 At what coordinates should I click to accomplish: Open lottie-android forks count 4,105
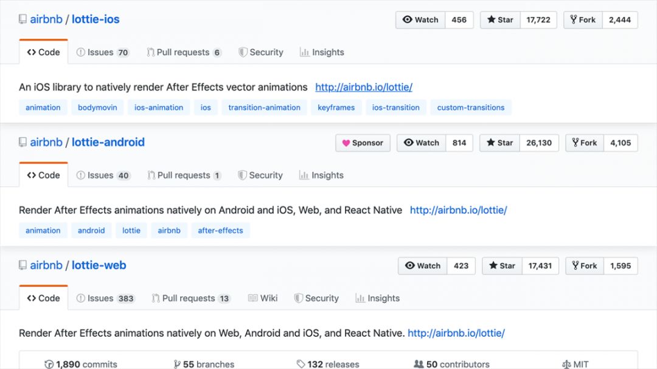[x=620, y=143]
